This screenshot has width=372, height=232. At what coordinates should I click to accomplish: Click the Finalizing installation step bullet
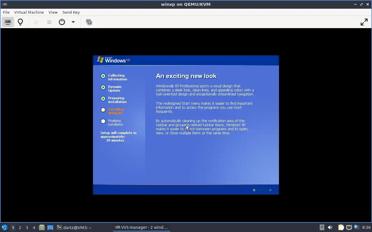tap(103, 121)
